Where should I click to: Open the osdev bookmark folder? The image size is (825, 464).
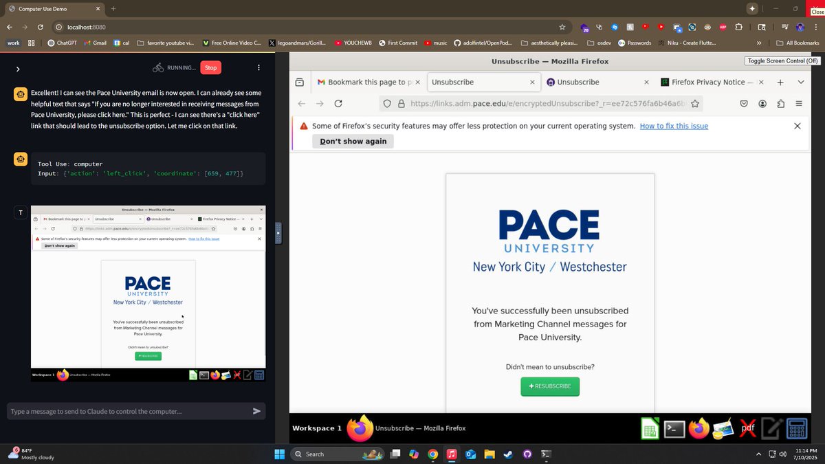coord(599,43)
